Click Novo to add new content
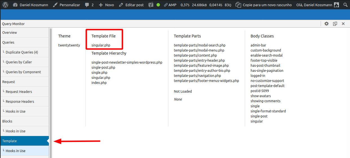This screenshot has height=158, width=350. (x=106, y=5)
